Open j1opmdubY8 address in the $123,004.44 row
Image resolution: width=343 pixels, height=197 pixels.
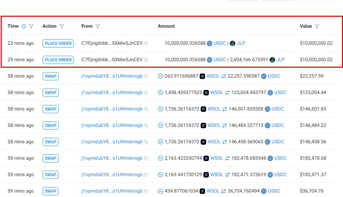pyautogui.click(x=112, y=92)
